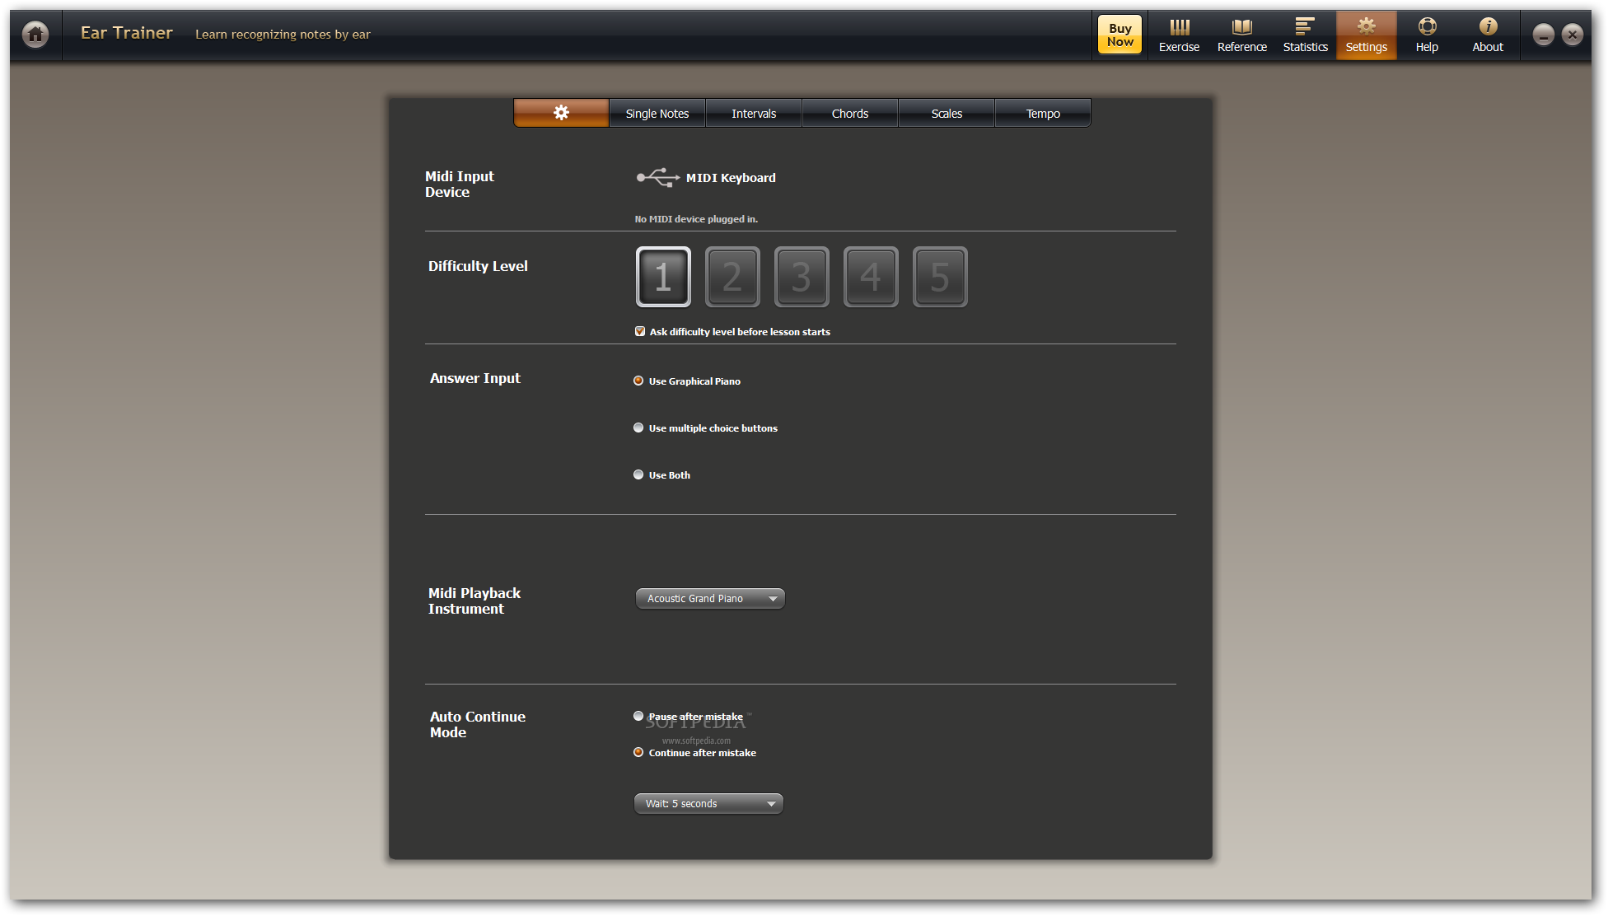Screen dimensions: 1608x916
Task: Select Use multiple choice buttons option
Action: [x=638, y=428]
